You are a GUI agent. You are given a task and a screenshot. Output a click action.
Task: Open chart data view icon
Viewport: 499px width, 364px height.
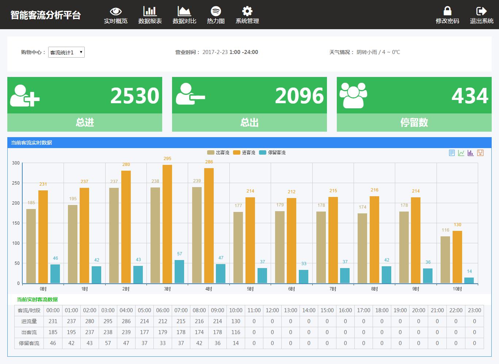452,153
